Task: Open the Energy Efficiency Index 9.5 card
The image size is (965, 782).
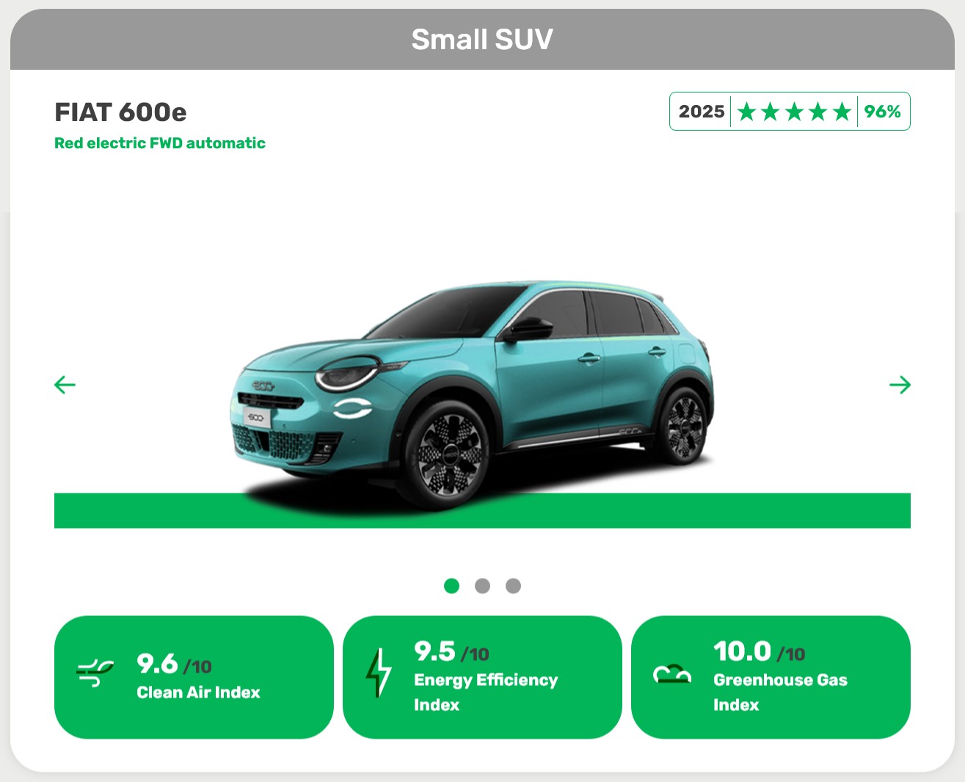Action: tap(482, 677)
